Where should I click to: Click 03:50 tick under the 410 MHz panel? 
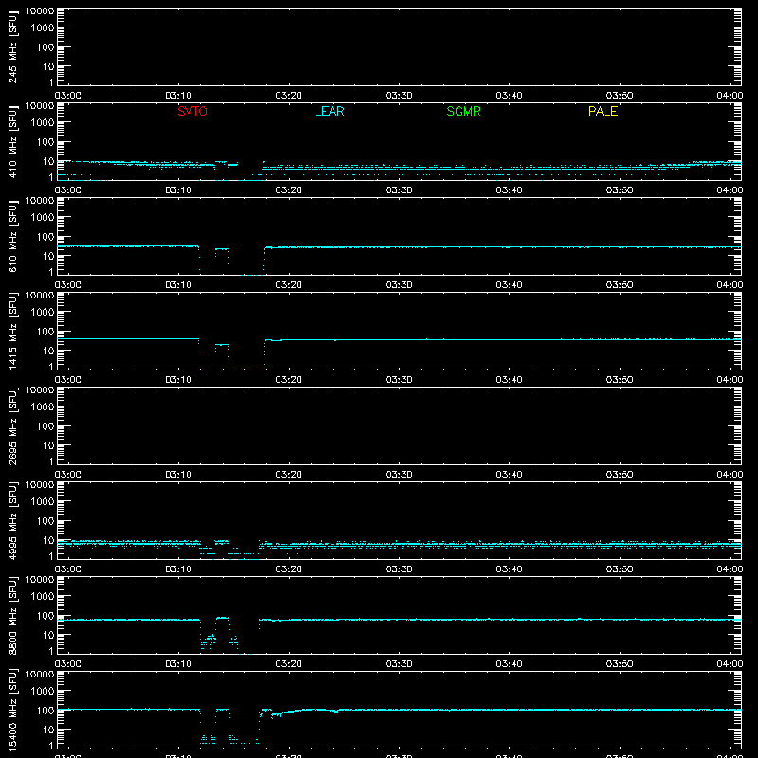pyautogui.click(x=620, y=190)
